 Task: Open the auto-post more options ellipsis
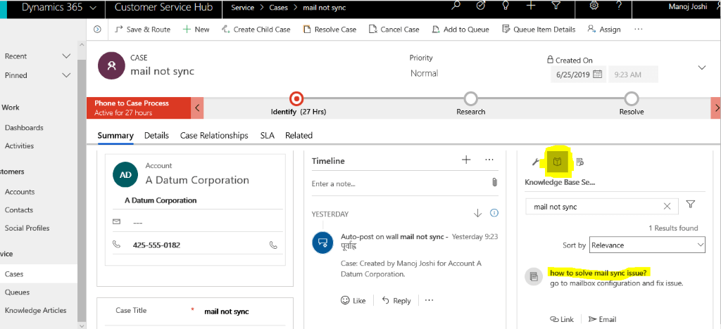pyautogui.click(x=429, y=300)
